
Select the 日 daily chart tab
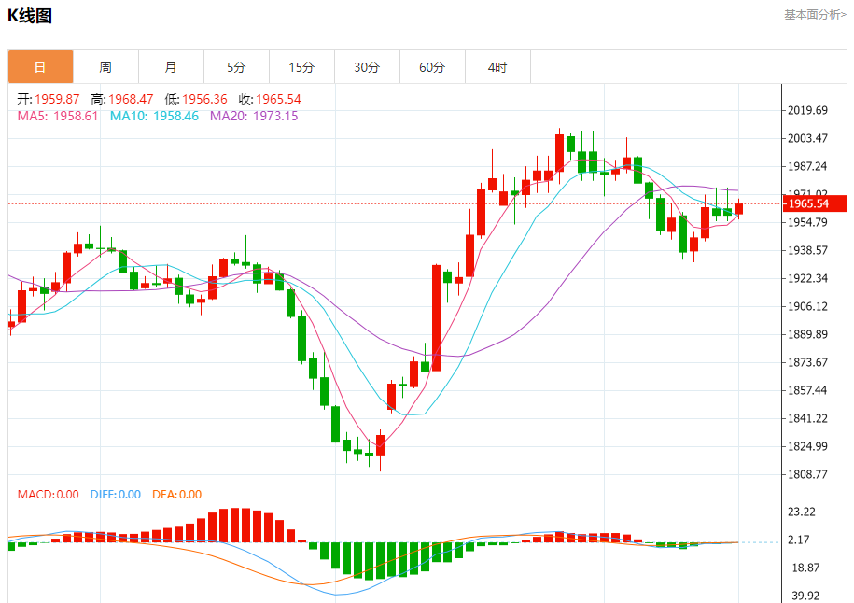click(x=40, y=67)
